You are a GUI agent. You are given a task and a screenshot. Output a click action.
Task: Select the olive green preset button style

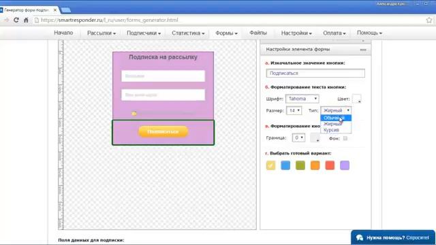point(300,165)
